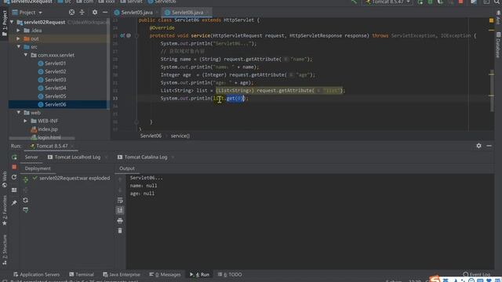Image resolution: width=502 pixels, height=282 pixels.
Task: Click Web side panel tab
Action: 5,179
